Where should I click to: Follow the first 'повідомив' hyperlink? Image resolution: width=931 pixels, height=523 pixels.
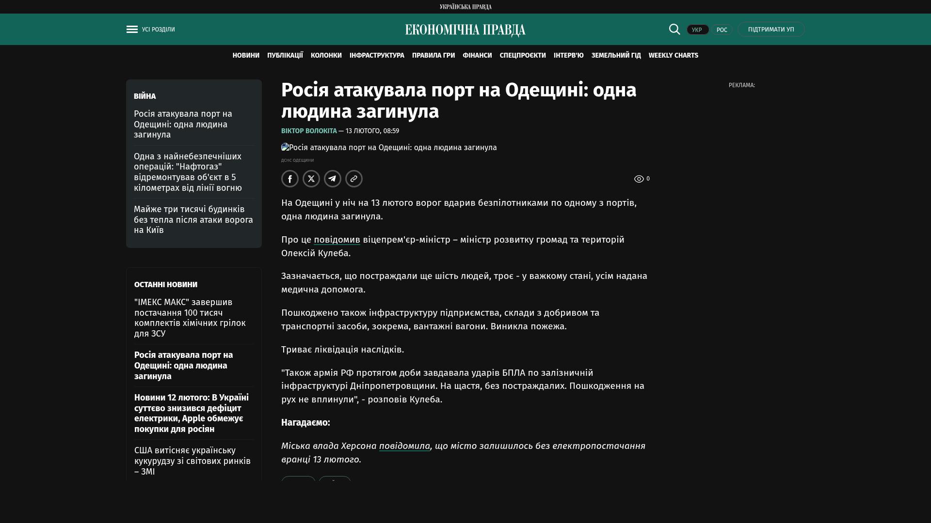pos(337,240)
